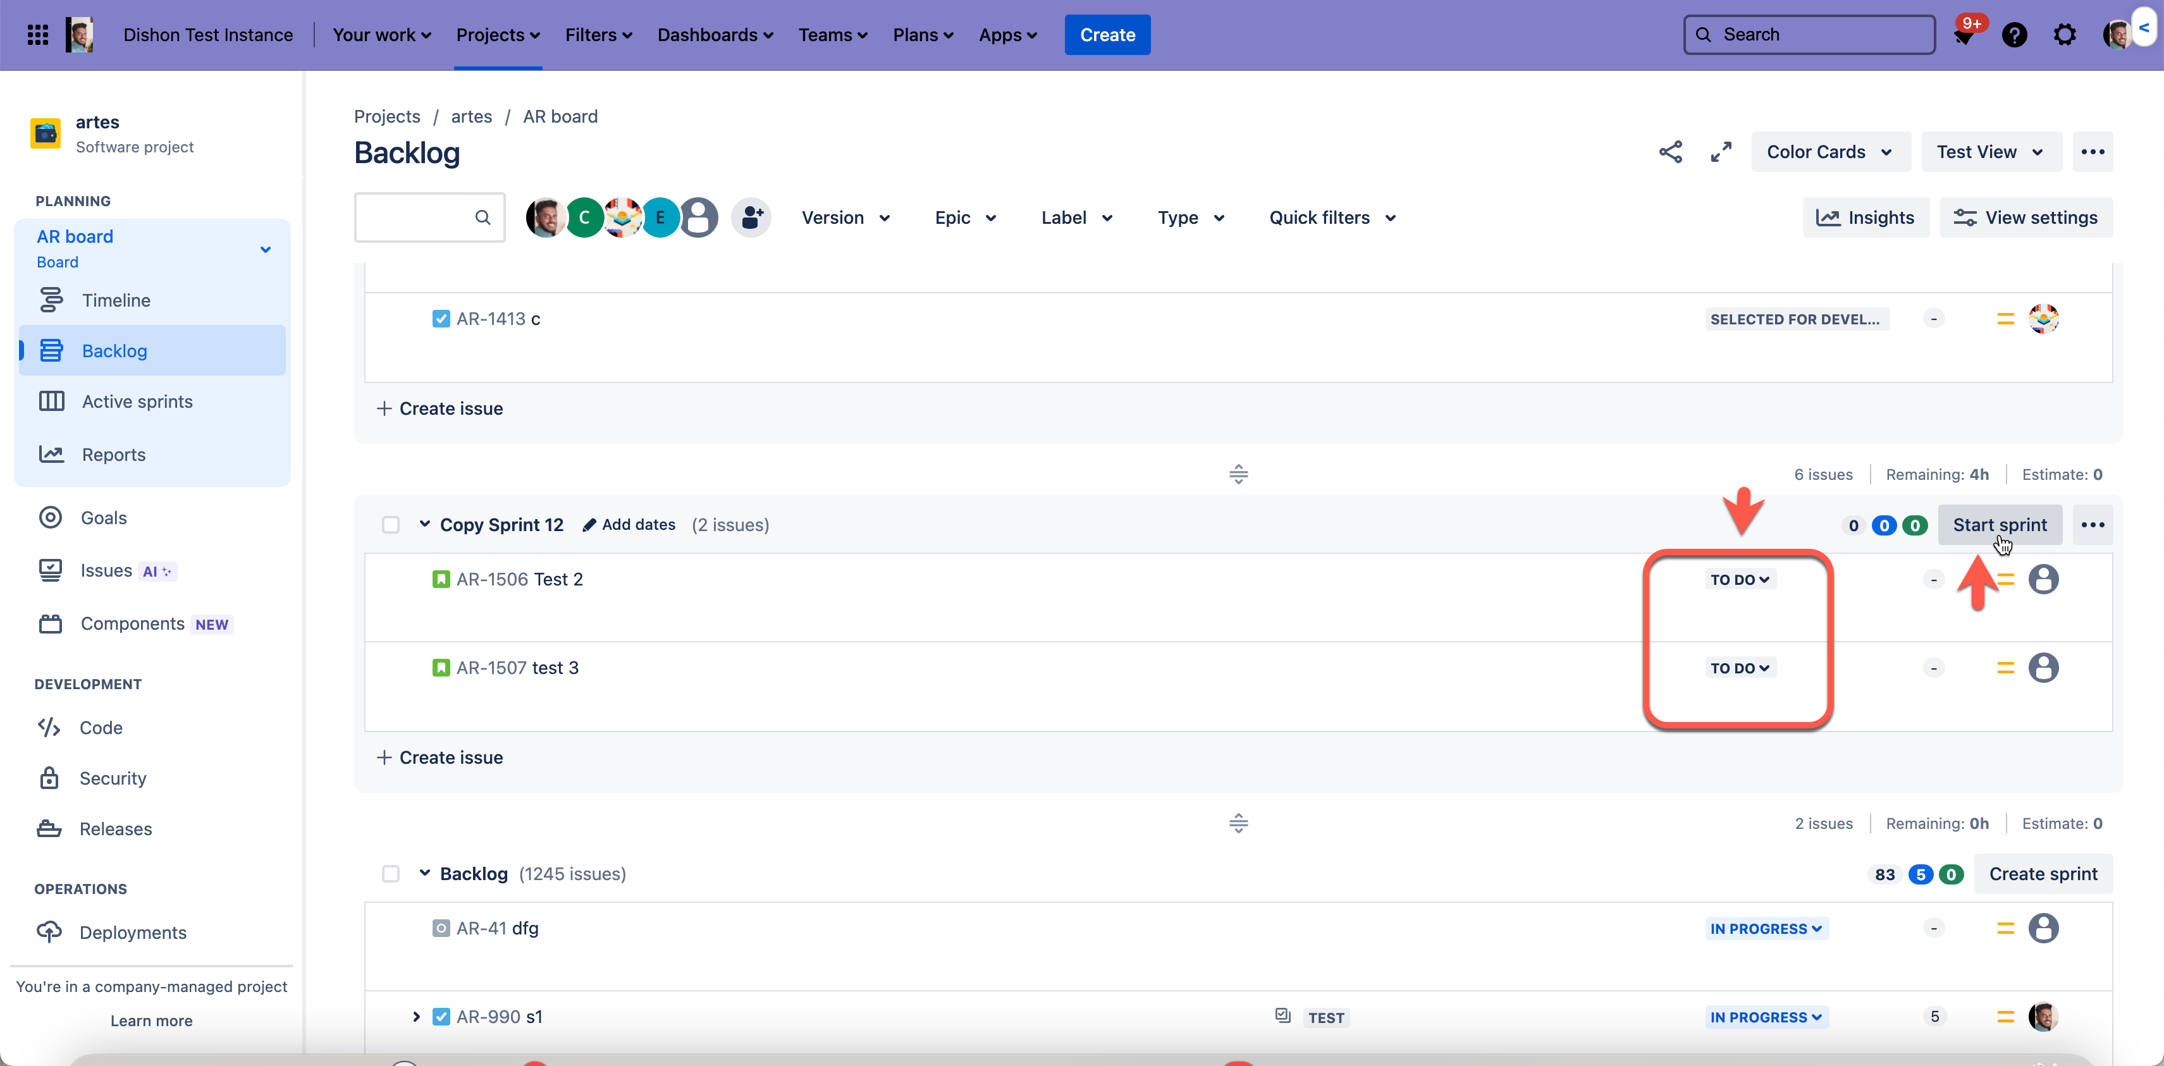Open the Quick filters dropdown
The width and height of the screenshot is (2164, 1066).
click(x=1332, y=217)
